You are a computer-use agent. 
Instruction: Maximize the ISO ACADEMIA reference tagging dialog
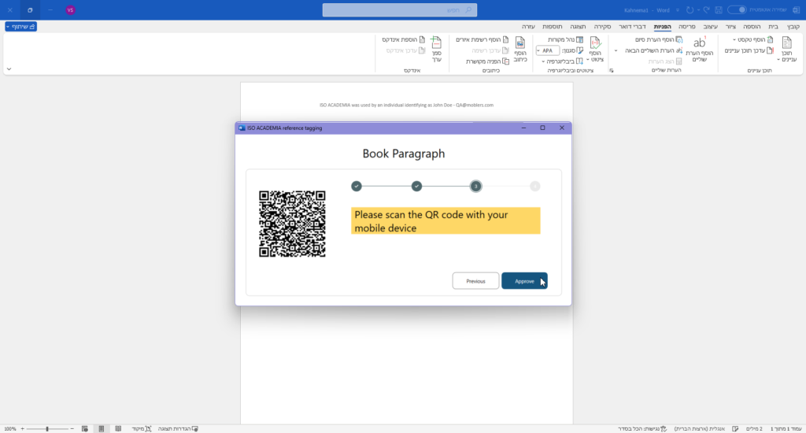click(543, 128)
